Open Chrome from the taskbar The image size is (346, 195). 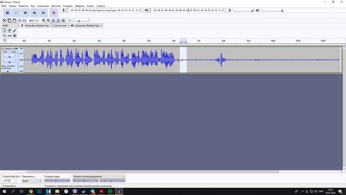click(x=31, y=191)
